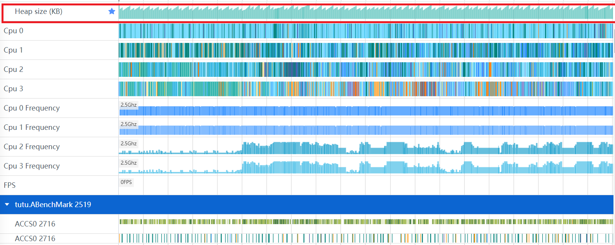
Task: Pick the Cpu 2 Frequency row label
Action: point(32,147)
